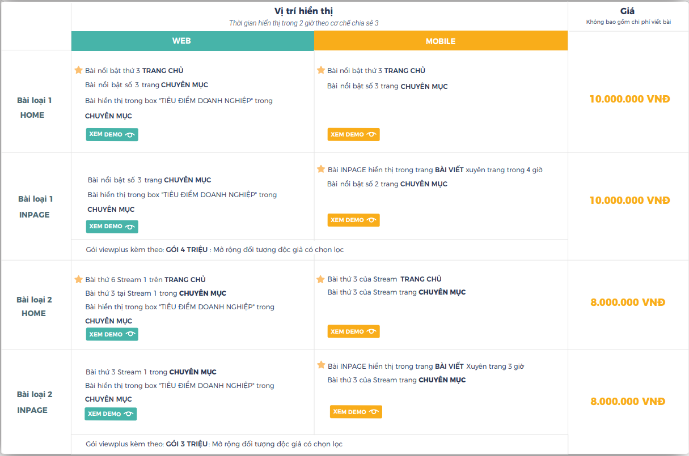The image size is (689, 456).
Task: Click the star in mobile Bài loại 1 HOME cell
Action: [x=320, y=70]
